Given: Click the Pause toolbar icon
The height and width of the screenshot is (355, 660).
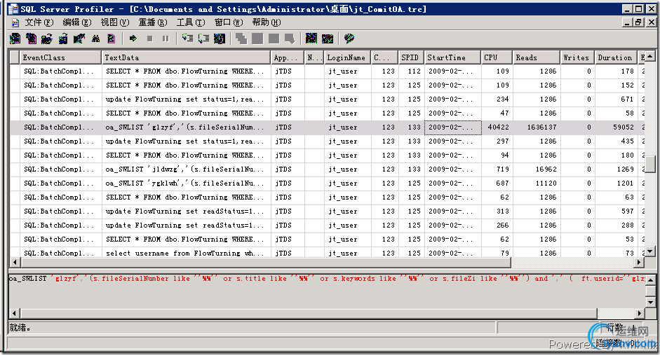Looking at the screenshot, I should tap(166, 39).
